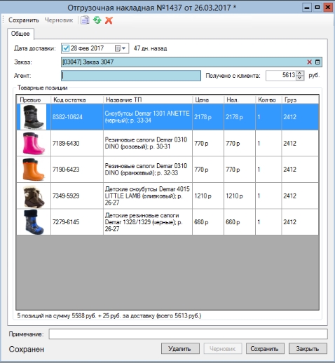Click the green refresh icon in the toolbar
This screenshot has width=335, height=363.
tap(97, 20)
